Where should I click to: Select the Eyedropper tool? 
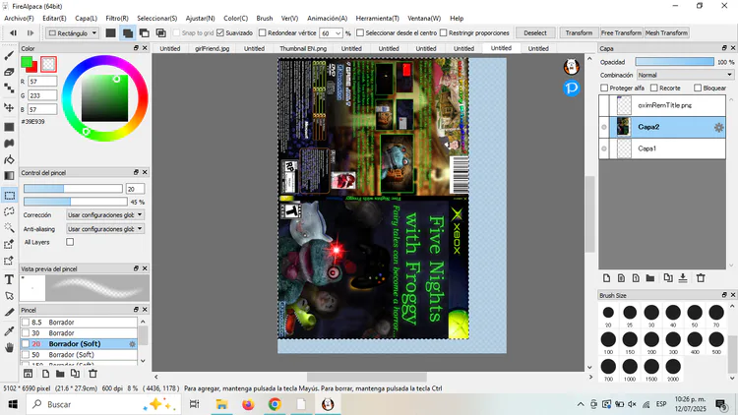coord(9,331)
